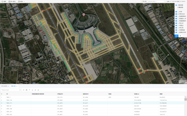The height and width of the screenshot is (116, 187).
Task: Click the trash icon in table toolbar
Action: coord(27,90)
